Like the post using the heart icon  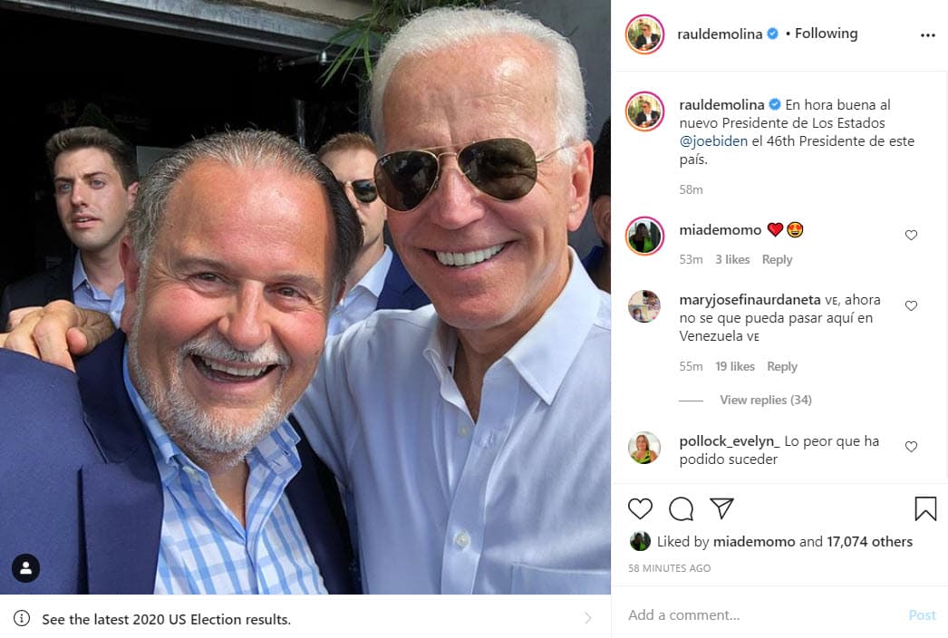tap(641, 509)
